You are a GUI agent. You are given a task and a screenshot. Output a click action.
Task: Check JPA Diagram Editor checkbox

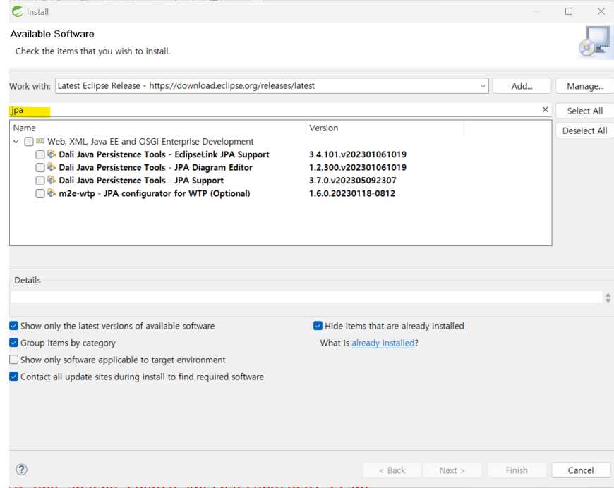[40, 168]
